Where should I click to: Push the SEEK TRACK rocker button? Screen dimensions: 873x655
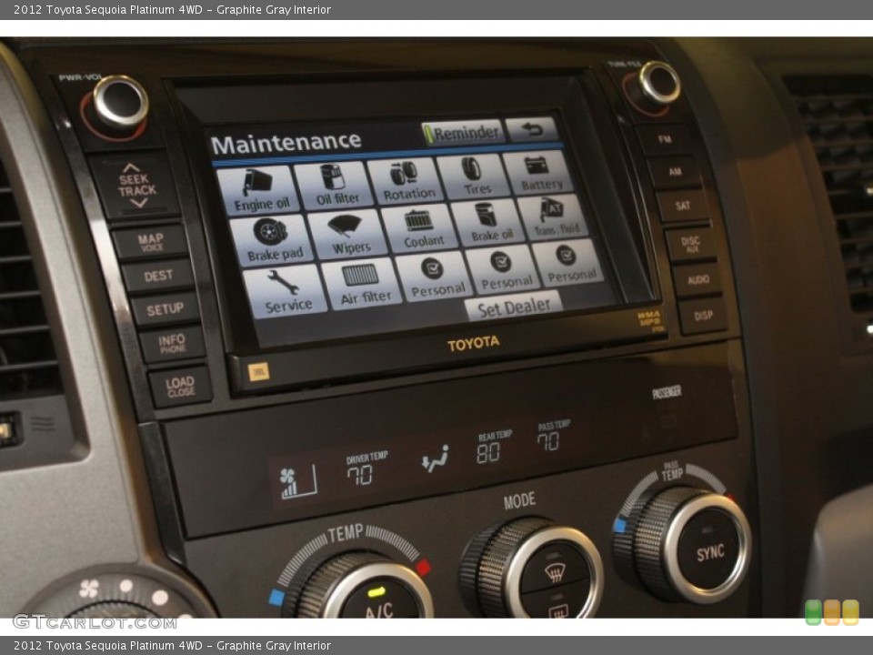(135, 186)
